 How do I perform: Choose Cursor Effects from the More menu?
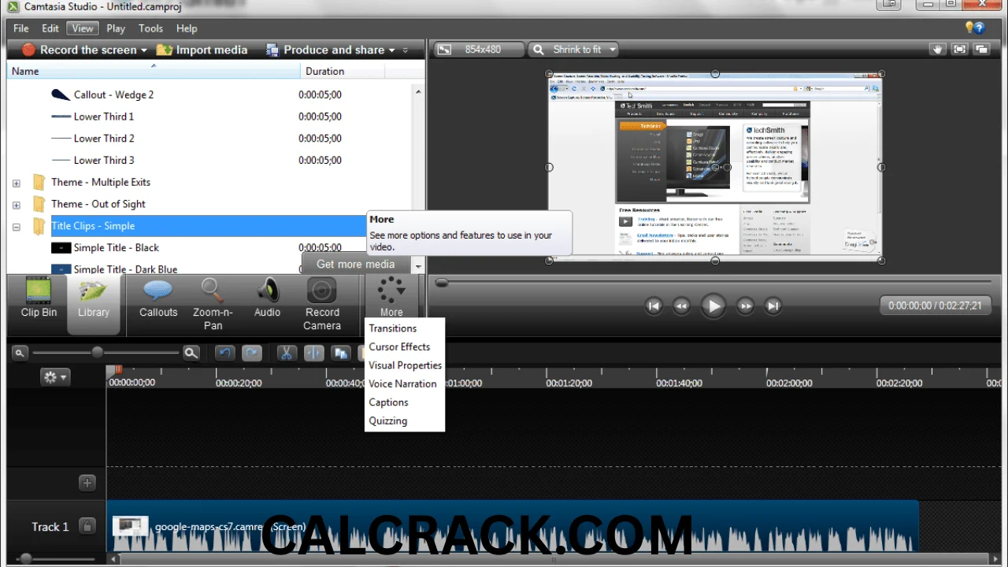pyautogui.click(x=399, y=346)
